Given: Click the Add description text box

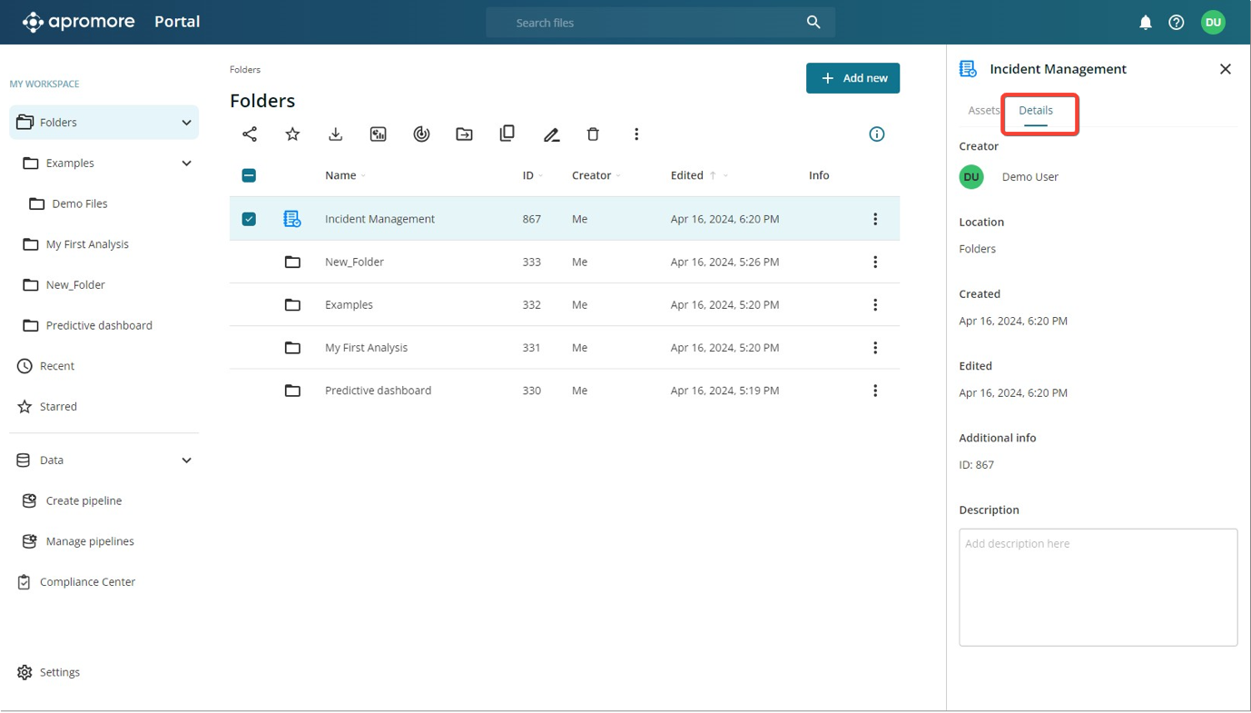Looking at the screenshot, I should (x=1098, y=587).
